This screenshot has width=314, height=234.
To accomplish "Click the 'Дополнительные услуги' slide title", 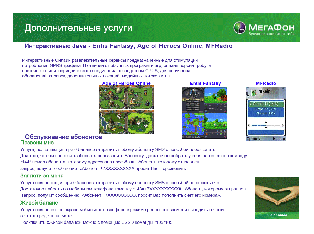I will click(x=78, y=28).
